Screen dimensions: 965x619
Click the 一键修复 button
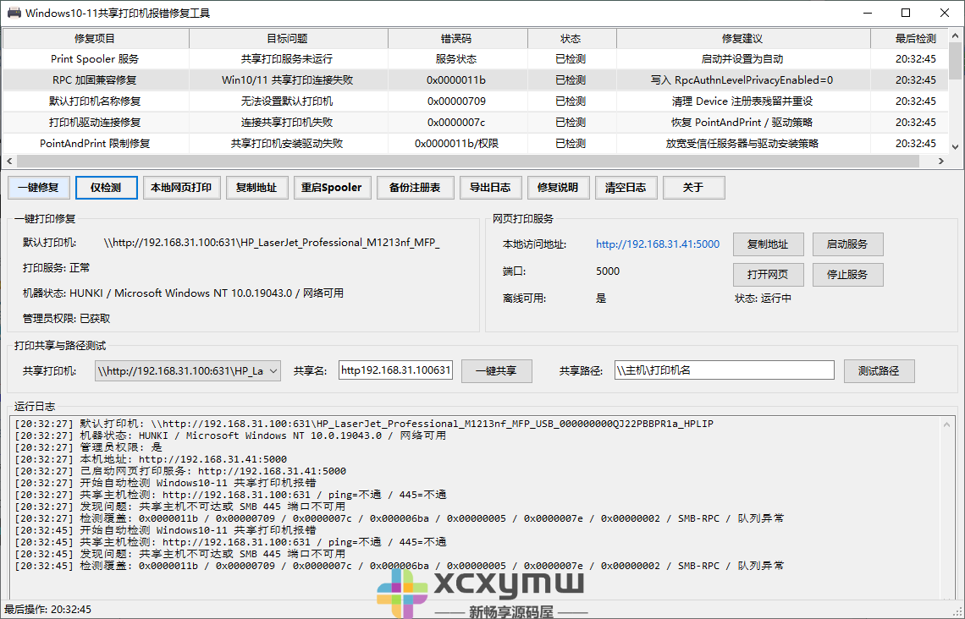[39, 188]
